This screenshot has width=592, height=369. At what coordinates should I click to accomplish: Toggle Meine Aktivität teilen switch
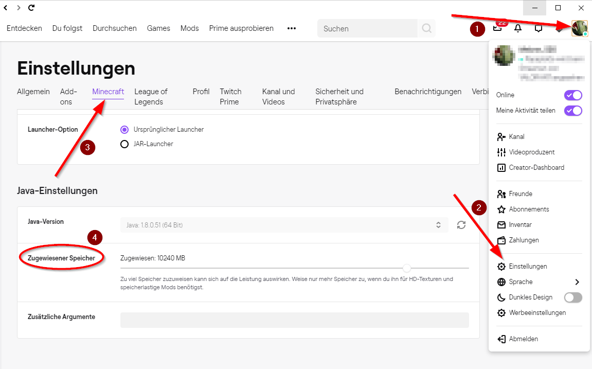point(573,111)
